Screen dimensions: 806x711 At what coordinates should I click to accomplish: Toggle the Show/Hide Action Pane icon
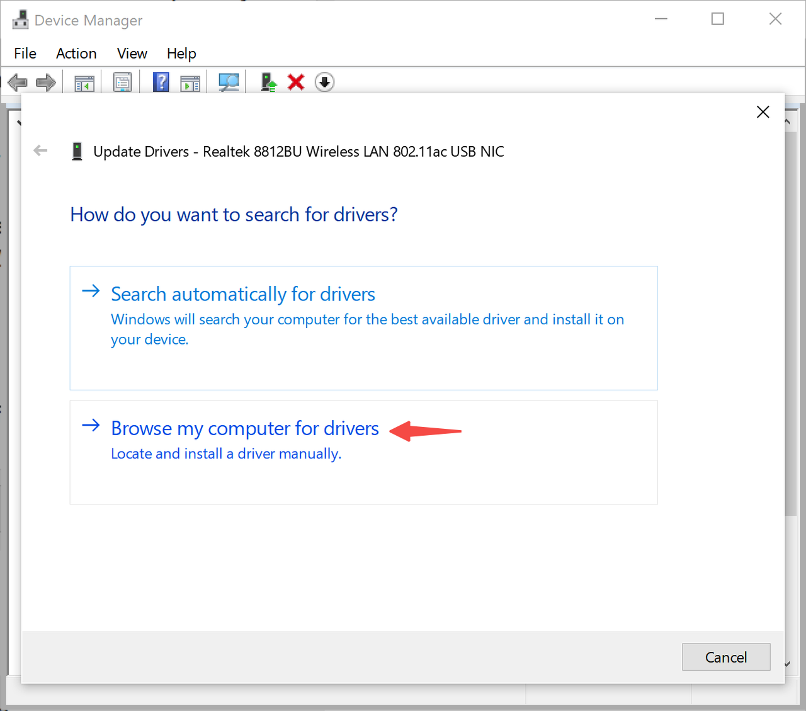click(x=190, y=82)
